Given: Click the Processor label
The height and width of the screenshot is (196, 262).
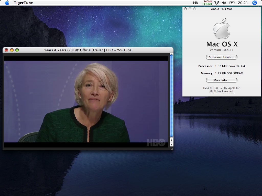Looking at the screenshot, I should pos(205,66).
